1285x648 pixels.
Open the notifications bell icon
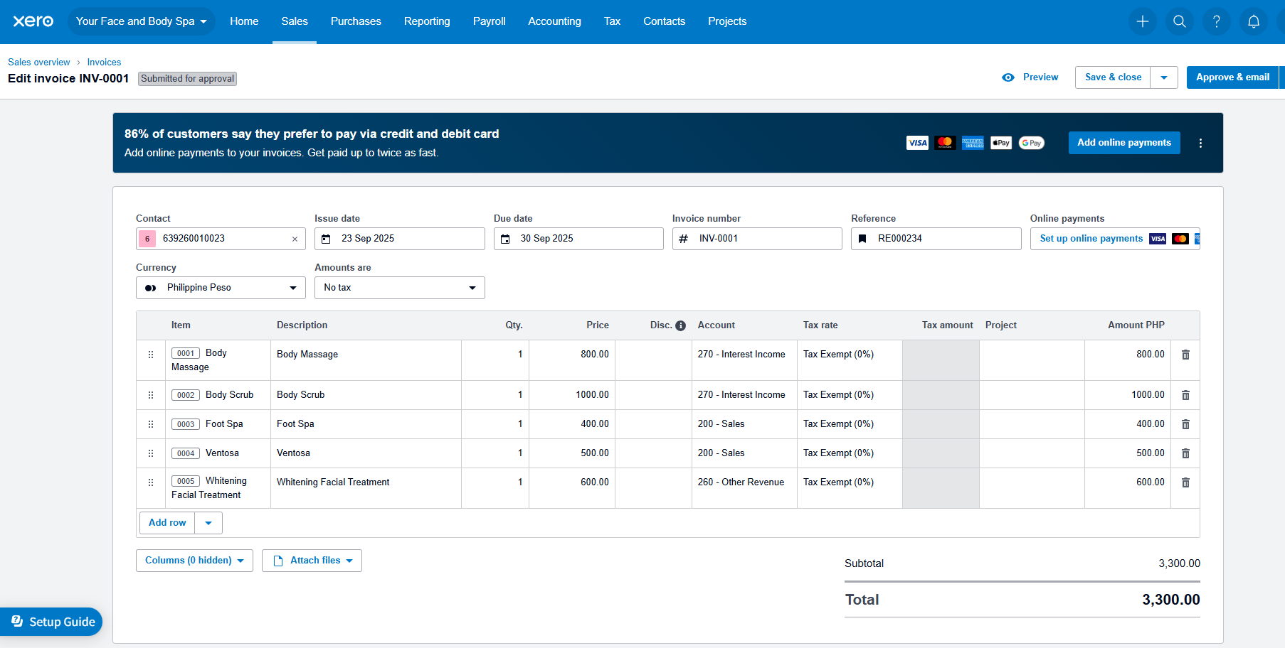(1253, 21)
